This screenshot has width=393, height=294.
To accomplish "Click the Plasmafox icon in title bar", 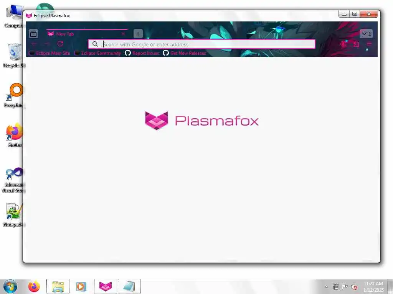I will (29, 15).
